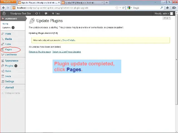This screenshot has width=178, height=133.
Task: Click the browser back arrow
Action: [x=3, y=8]
